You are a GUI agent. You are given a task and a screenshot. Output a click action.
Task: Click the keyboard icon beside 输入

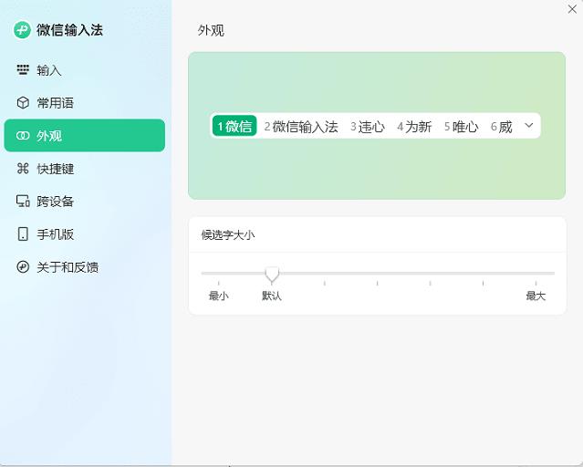pyautogui.click(x=23, y=70)
